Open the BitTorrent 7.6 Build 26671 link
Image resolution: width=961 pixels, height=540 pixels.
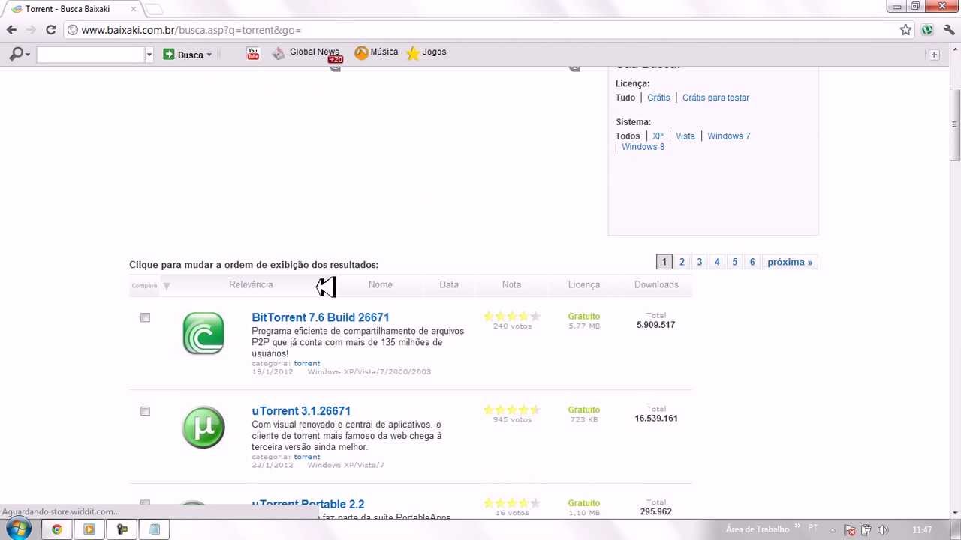tap(321, 317)
